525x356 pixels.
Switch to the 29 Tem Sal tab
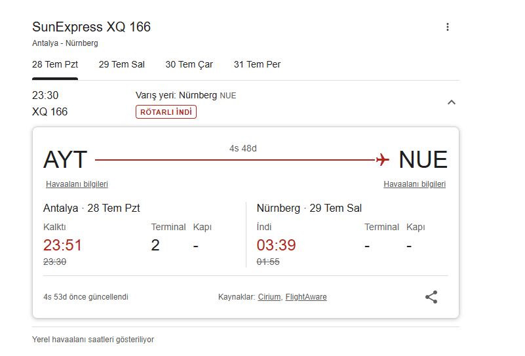[x=122, y=64]
